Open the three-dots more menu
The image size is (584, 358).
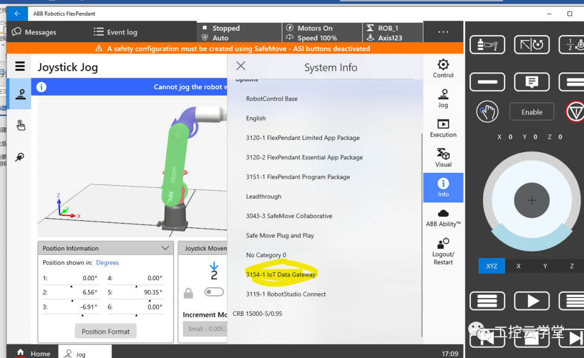point(443,32)
